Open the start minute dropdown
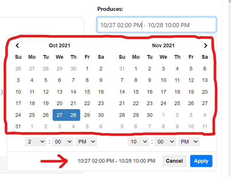 click(x=62, y=141)
